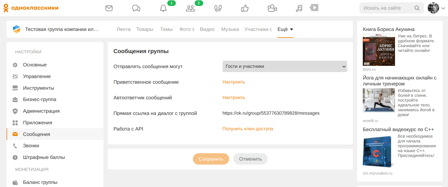Click the wowfit.ru ad source text

(x=370, y=121)
